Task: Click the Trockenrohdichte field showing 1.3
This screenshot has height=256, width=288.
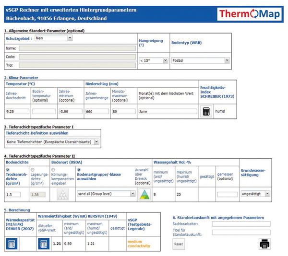Action: click(x=13, y=195)
